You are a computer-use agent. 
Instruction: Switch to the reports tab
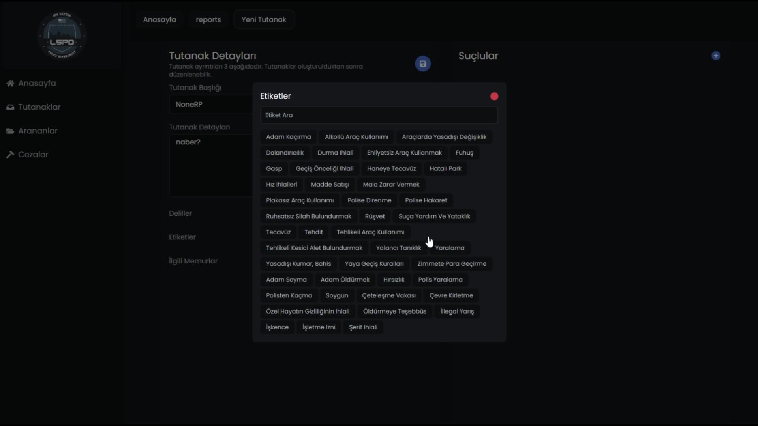coord(208,19)
